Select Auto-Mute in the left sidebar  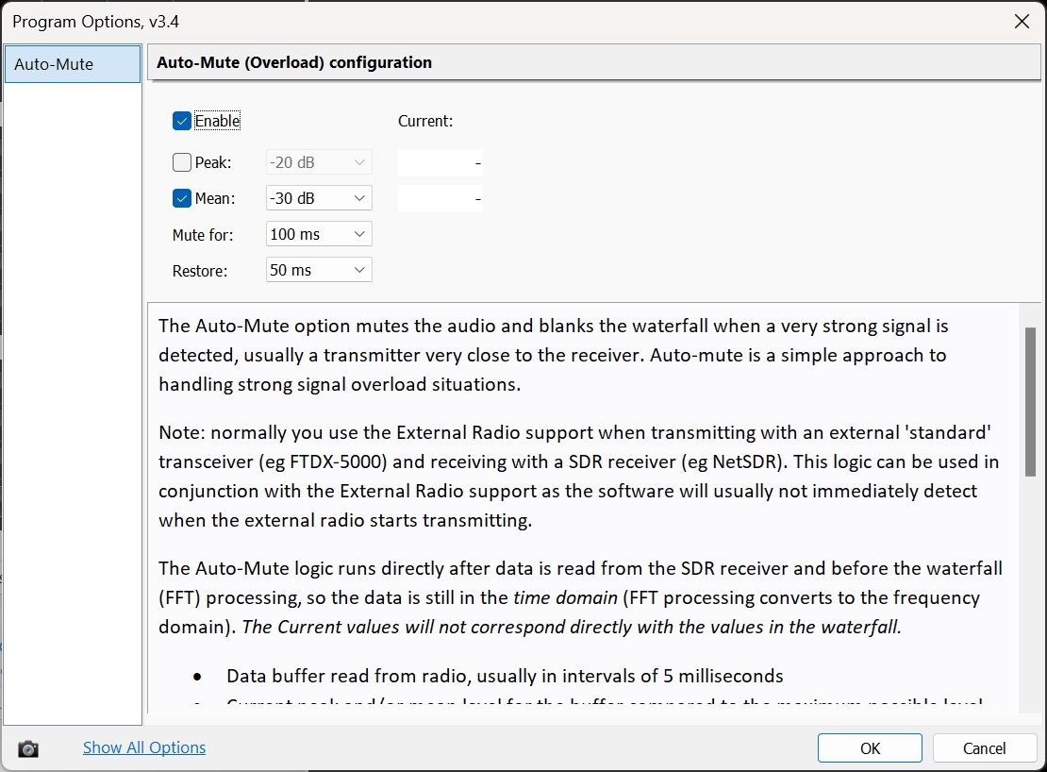72,65
